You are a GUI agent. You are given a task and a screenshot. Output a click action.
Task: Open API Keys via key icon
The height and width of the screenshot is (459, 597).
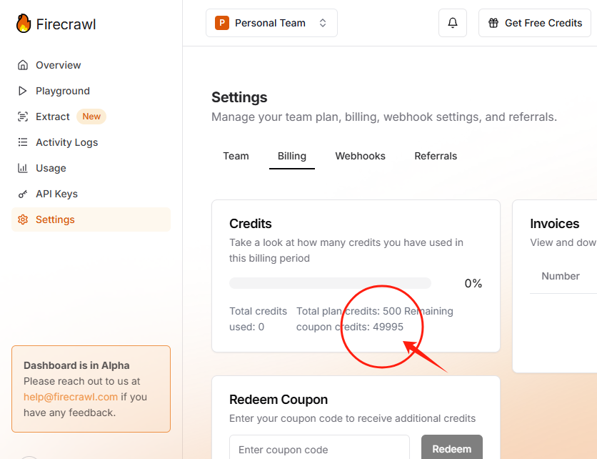point(23,194)
